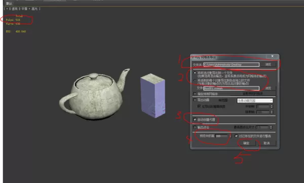Enable the 输出点云 checkbox
The width and height of the screenshot is (304, 183).
(195, 127)
